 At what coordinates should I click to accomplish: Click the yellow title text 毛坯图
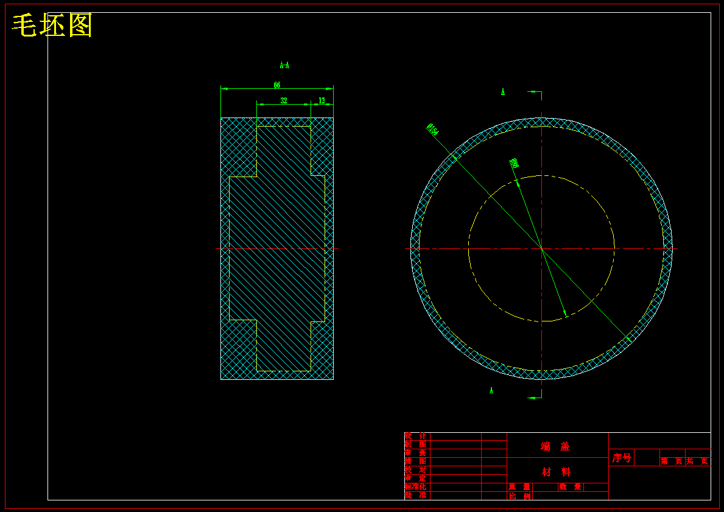pyautogui.click(x=52, y=26)
